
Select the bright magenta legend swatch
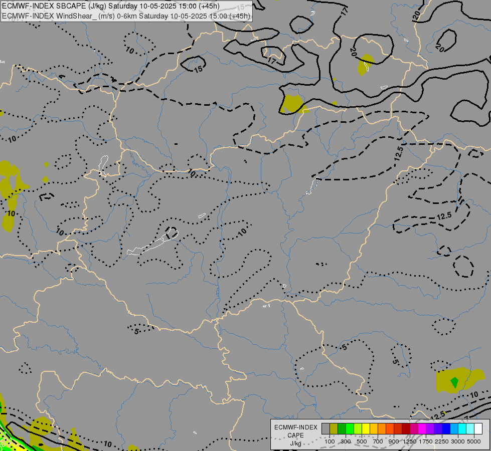422,428
